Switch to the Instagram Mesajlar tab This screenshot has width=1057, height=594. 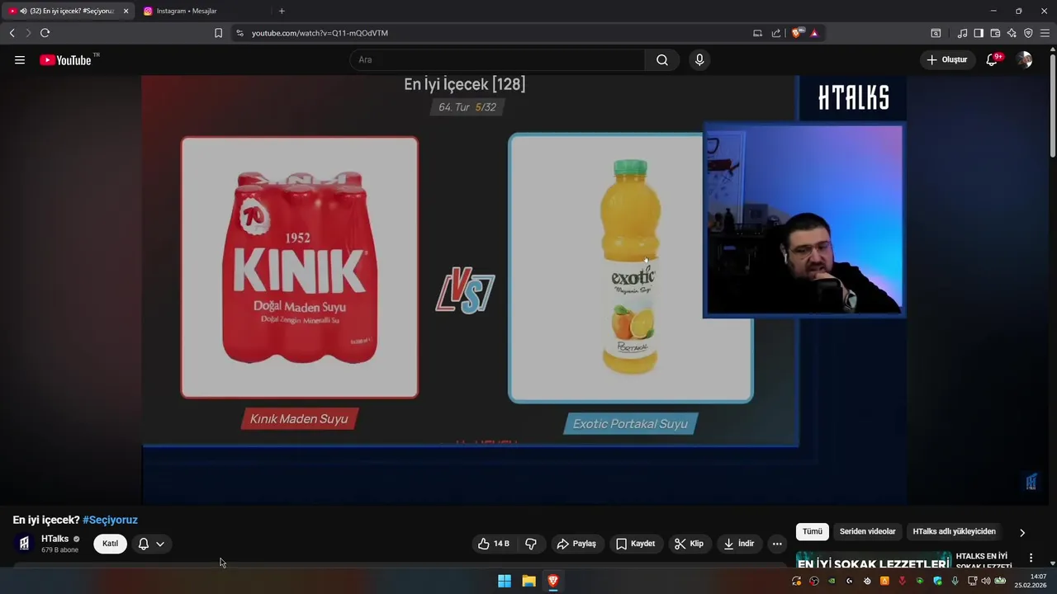(x=203, y=11)
